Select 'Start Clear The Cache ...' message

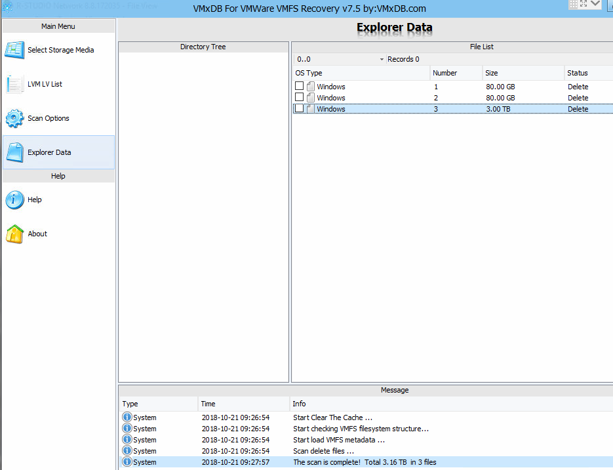332,417
